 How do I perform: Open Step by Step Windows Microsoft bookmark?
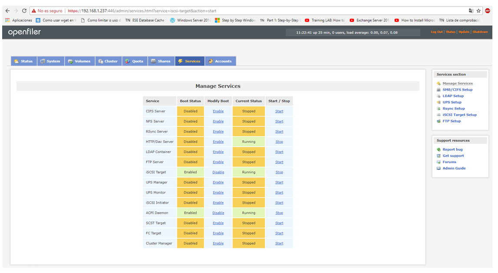pos(235,20)
